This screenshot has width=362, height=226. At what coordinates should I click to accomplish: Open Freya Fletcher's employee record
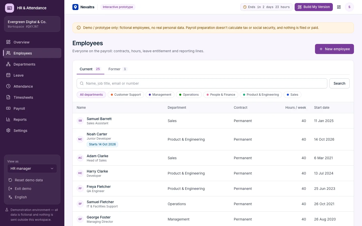213,189
